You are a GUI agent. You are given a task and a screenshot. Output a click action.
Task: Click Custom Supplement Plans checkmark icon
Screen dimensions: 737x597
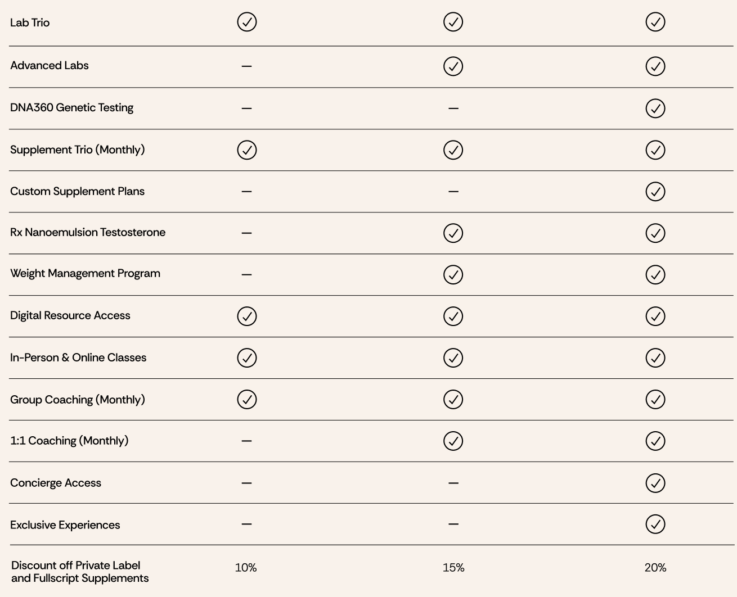point(655,191)
